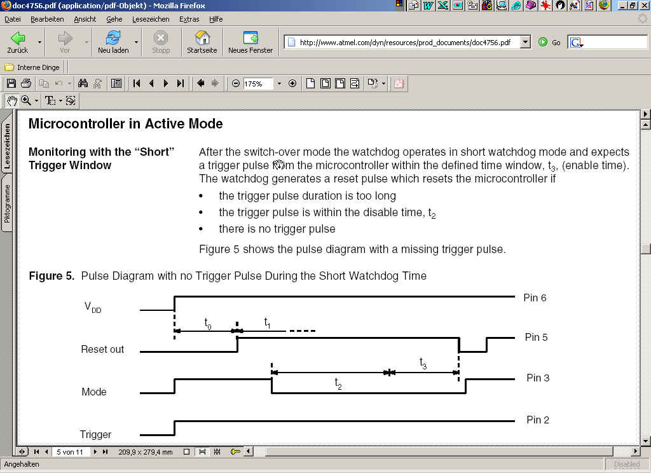Open the zoom percentage dropdown
This screenshot has width=651, height=473.
(279, 83)
